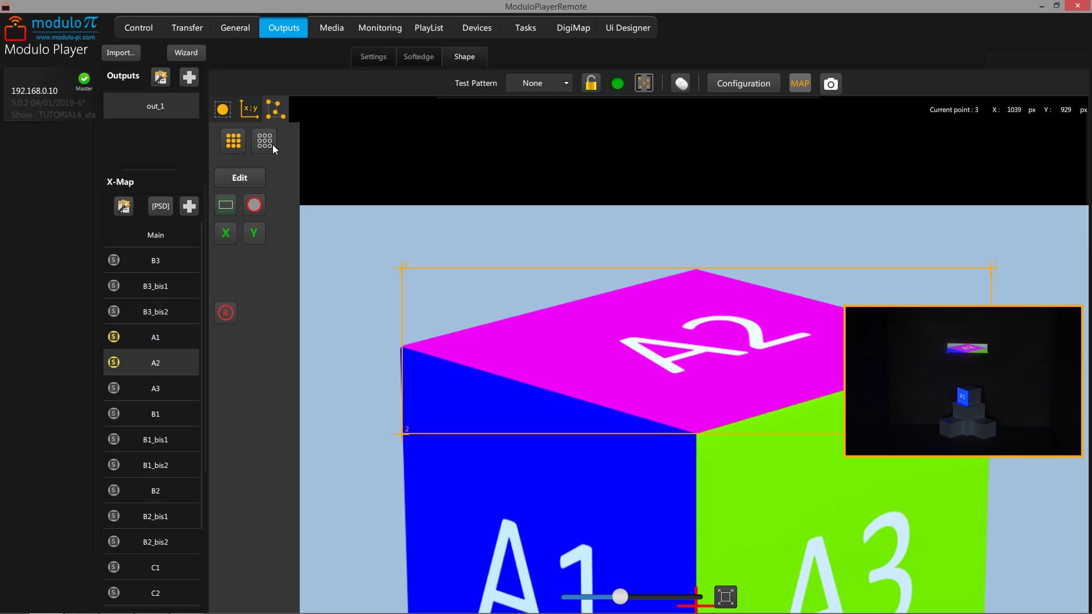This screenshot has height=614, width=1092.
Task: Click the add output plus icon
Action: click(x=189, y=77)
